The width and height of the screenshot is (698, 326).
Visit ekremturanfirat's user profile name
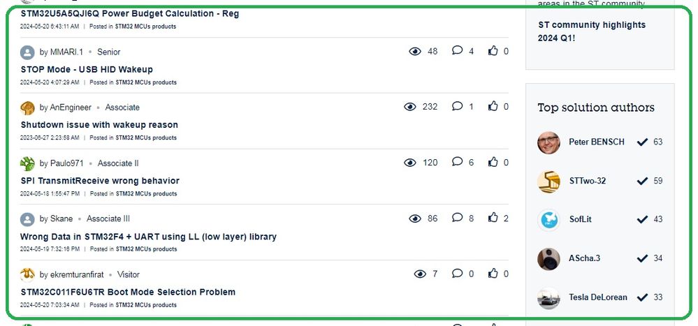point(77,275)
